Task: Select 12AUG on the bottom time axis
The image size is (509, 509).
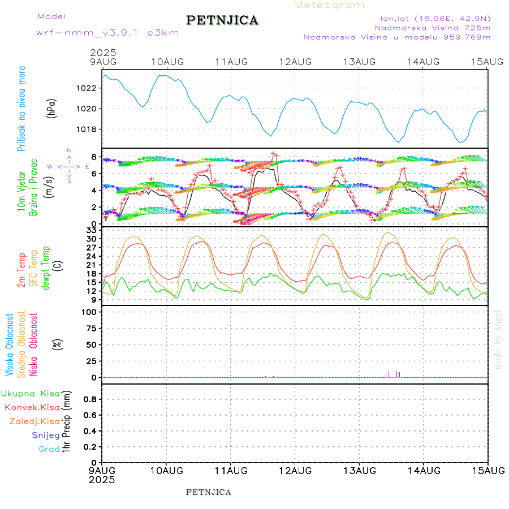Action: coord(295,470)
